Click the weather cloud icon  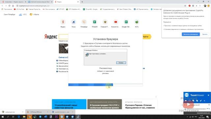click(20, 15)
